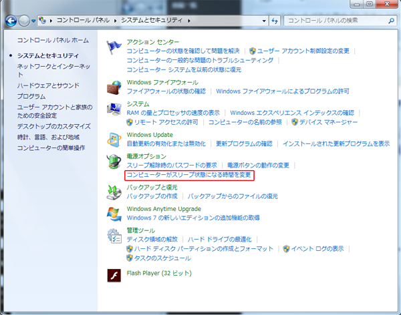The image size is (401, 315).
Task: Open the address bar history dropdown arrow
Action: click(261, 21)
